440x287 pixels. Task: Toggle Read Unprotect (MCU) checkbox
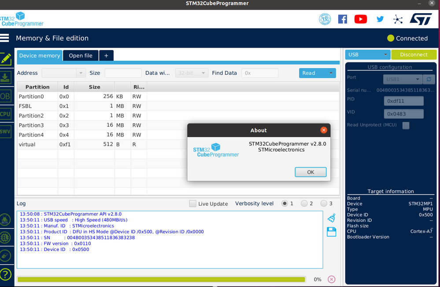pos(406,125)
